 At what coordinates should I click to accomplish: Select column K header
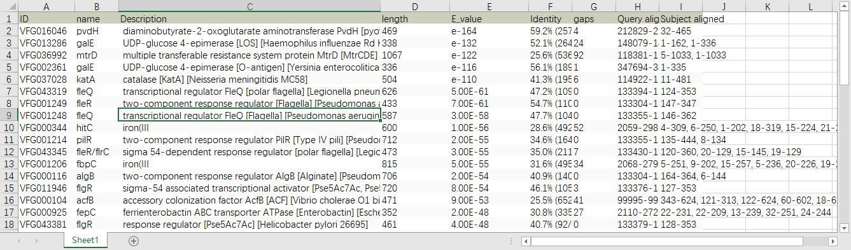[768, 6]
